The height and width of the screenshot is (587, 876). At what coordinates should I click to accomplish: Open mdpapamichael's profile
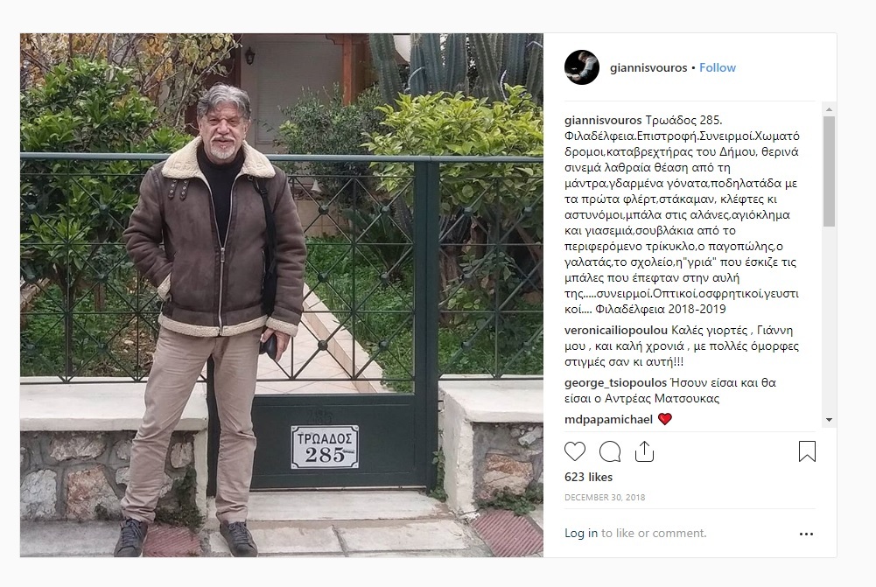[x=608, y=419]
